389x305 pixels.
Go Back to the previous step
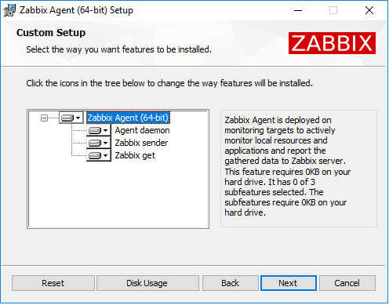(x=231, y=283)
